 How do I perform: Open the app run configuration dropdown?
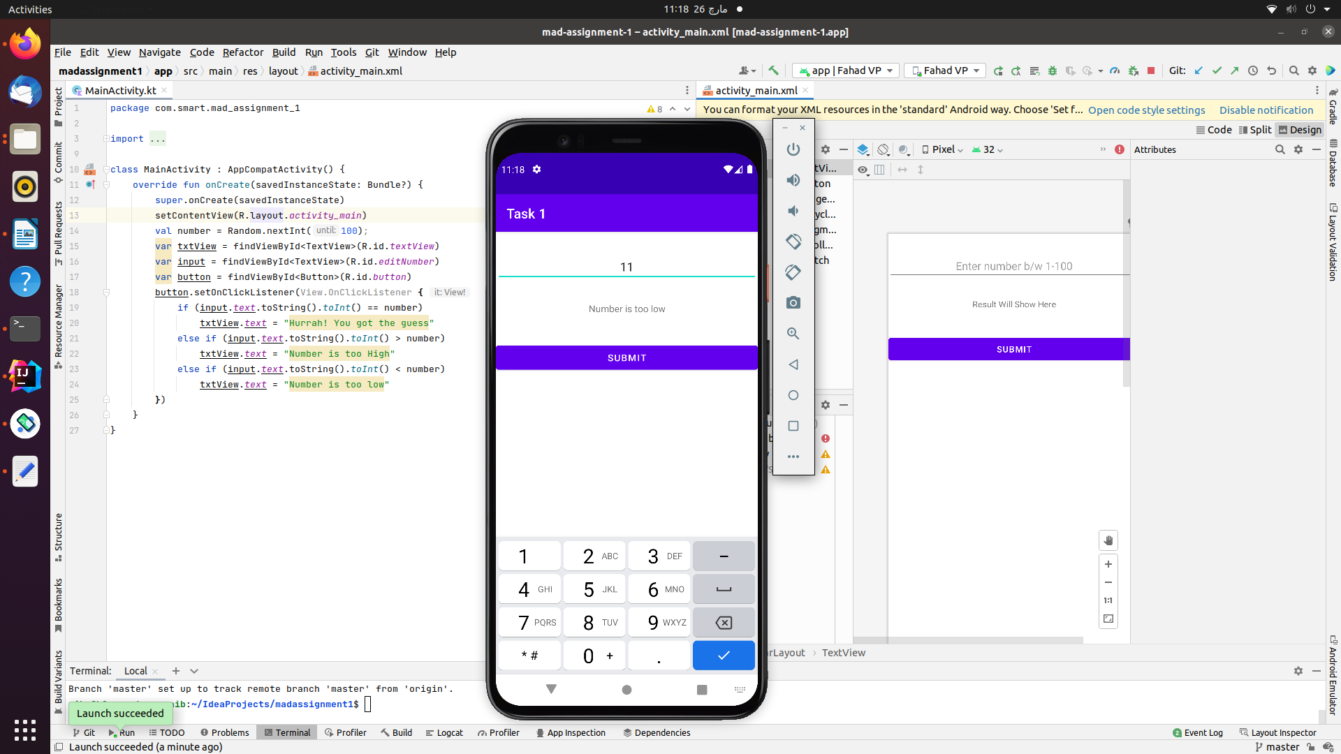tap(846, 71)
